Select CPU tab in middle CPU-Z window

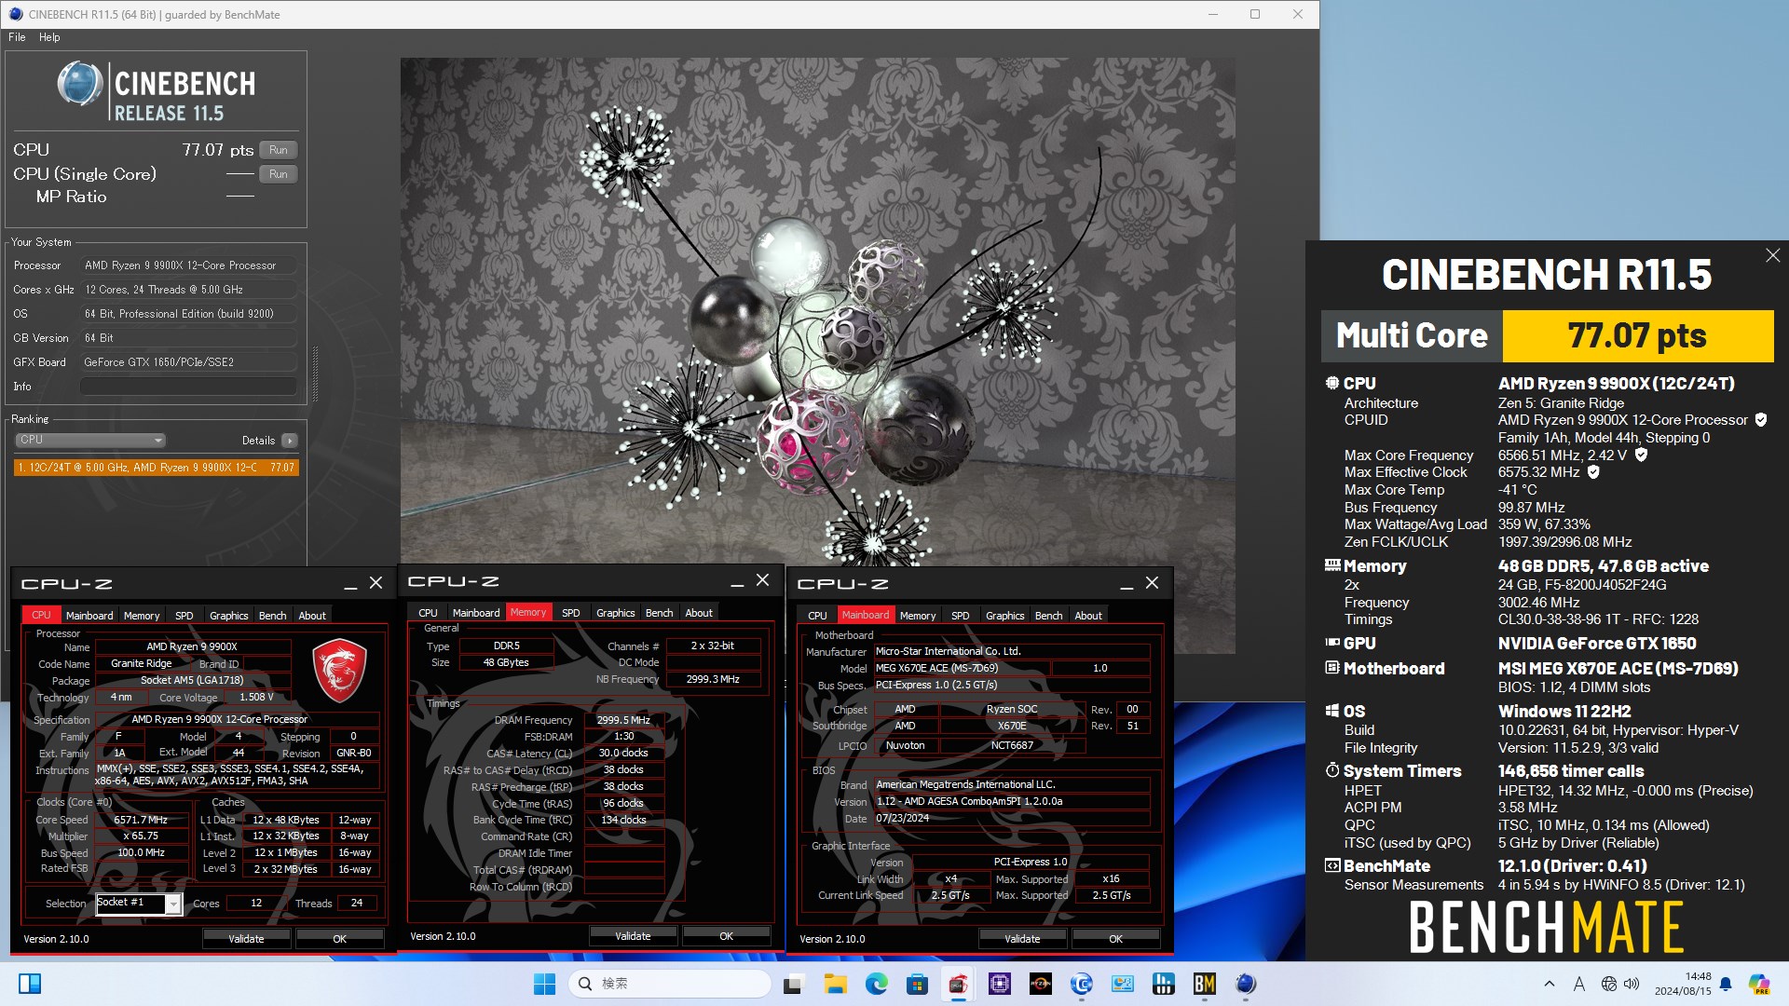coord(428,613)
